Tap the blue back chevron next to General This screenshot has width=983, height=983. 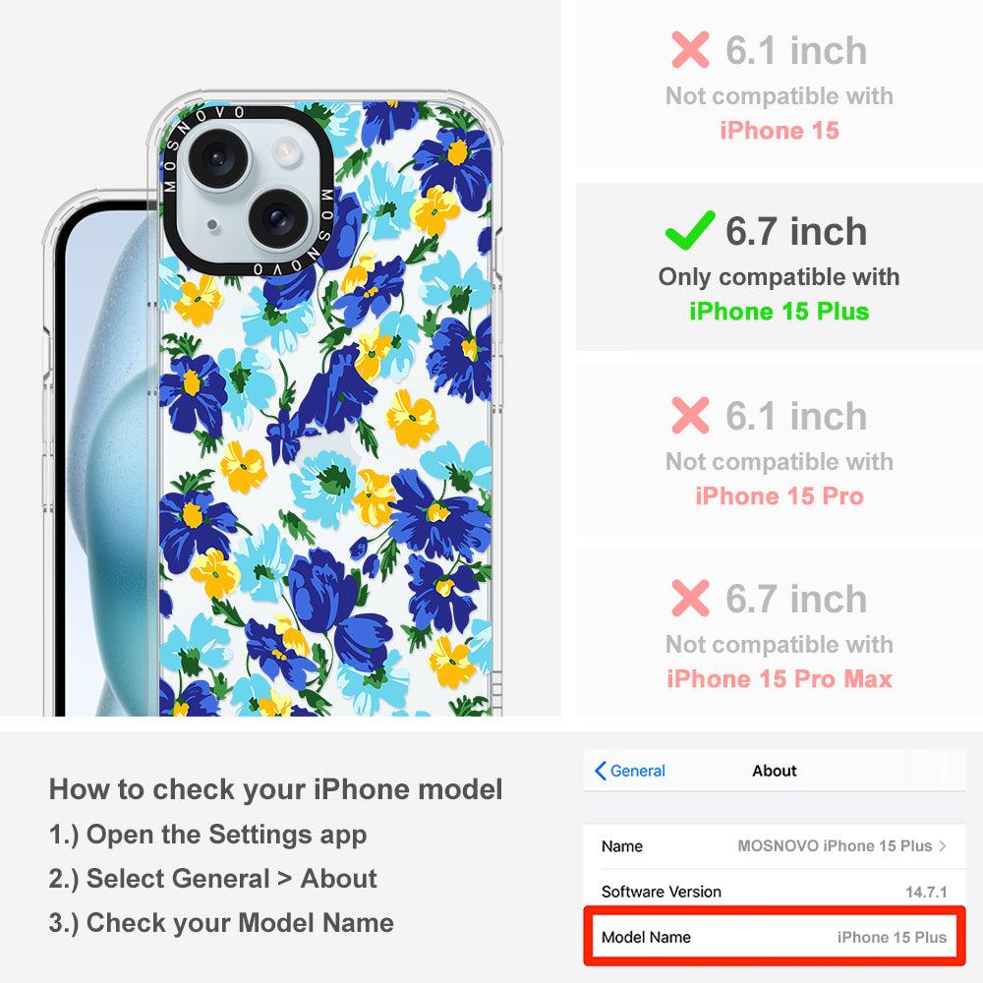600,771
